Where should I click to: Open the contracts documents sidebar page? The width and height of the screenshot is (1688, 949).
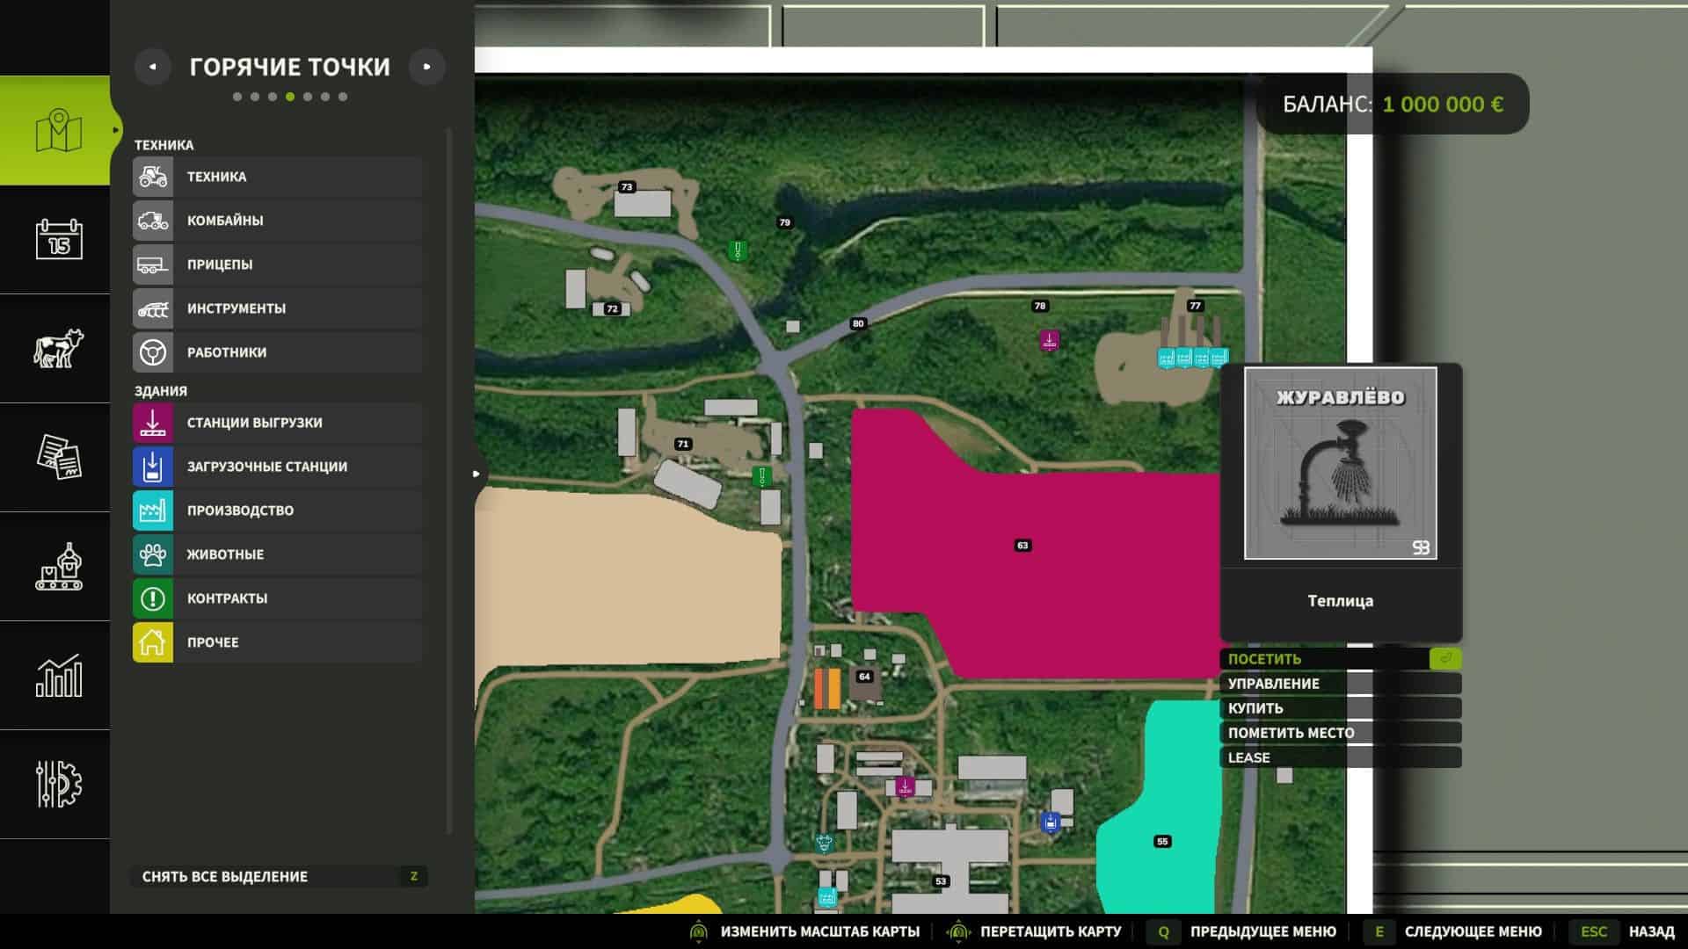point(58,457)
